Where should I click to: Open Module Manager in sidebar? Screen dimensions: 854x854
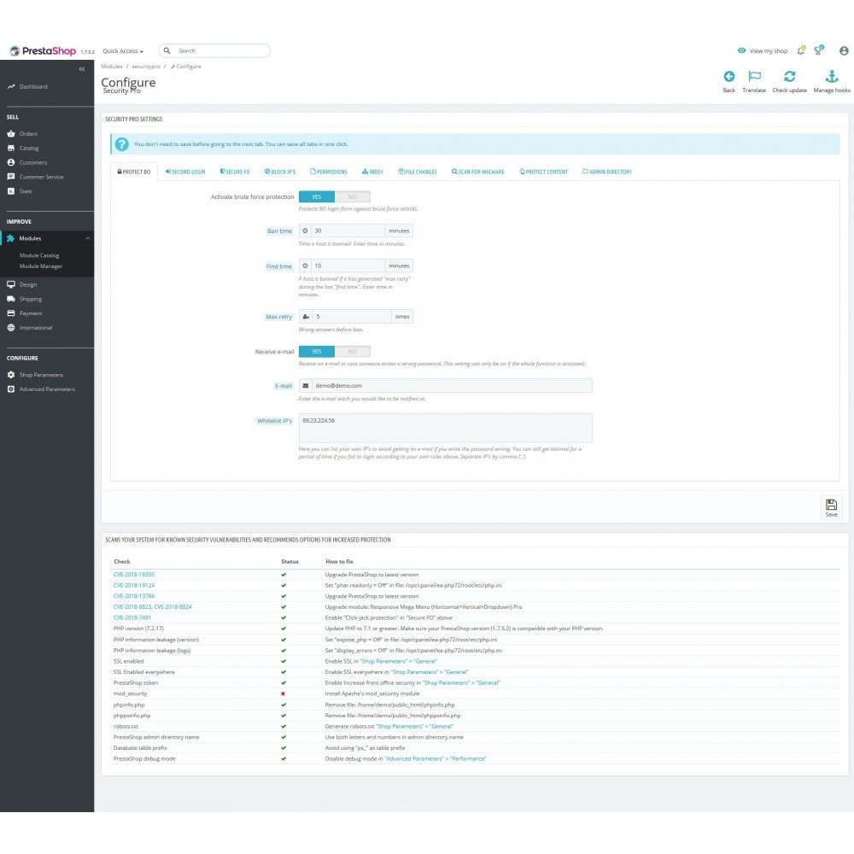[x=41, y=266]
